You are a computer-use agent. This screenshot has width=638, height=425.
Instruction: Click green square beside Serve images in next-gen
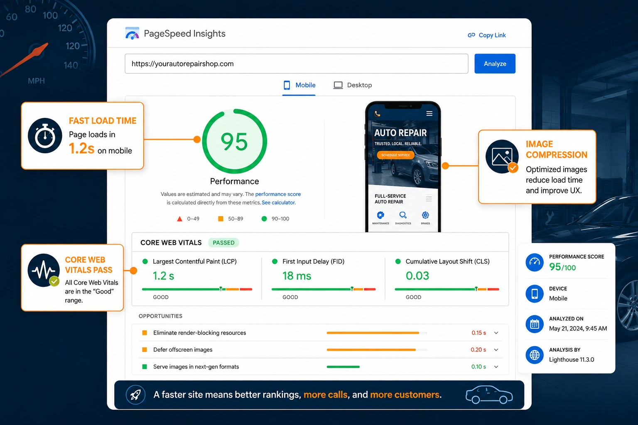coord(145,367)
